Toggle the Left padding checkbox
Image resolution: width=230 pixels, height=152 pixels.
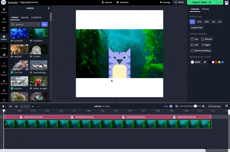coord(192,45)
